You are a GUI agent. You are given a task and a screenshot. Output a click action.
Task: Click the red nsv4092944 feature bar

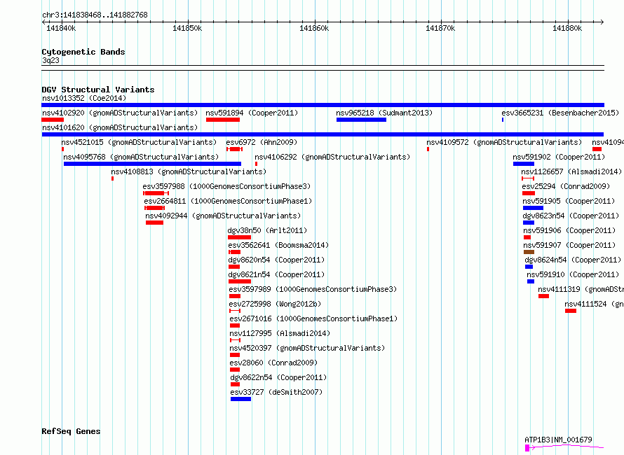point(154,223)
